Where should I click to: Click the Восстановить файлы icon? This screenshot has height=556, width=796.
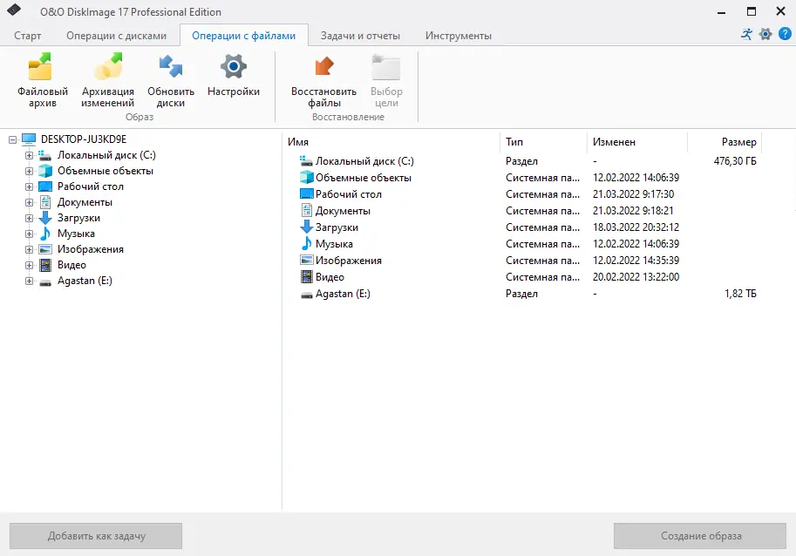(323, 66)
